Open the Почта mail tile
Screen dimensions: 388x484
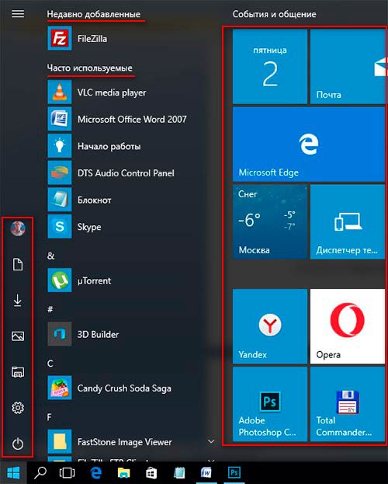(348, 66)
